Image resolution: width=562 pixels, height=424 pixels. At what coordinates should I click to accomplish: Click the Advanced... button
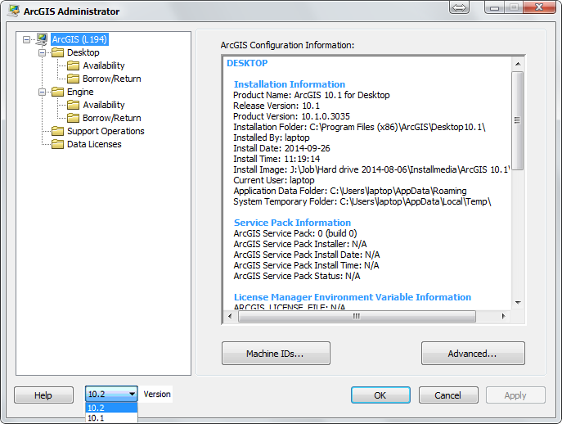(472, 354)
